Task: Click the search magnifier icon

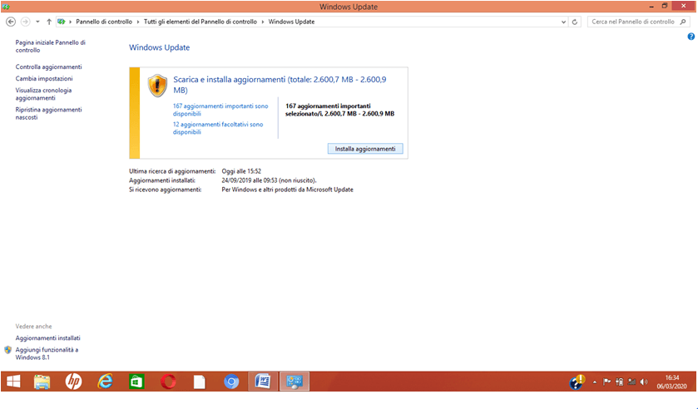Action: [683, 22]
